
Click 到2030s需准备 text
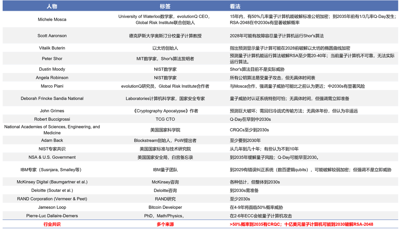tap(244, 190)
